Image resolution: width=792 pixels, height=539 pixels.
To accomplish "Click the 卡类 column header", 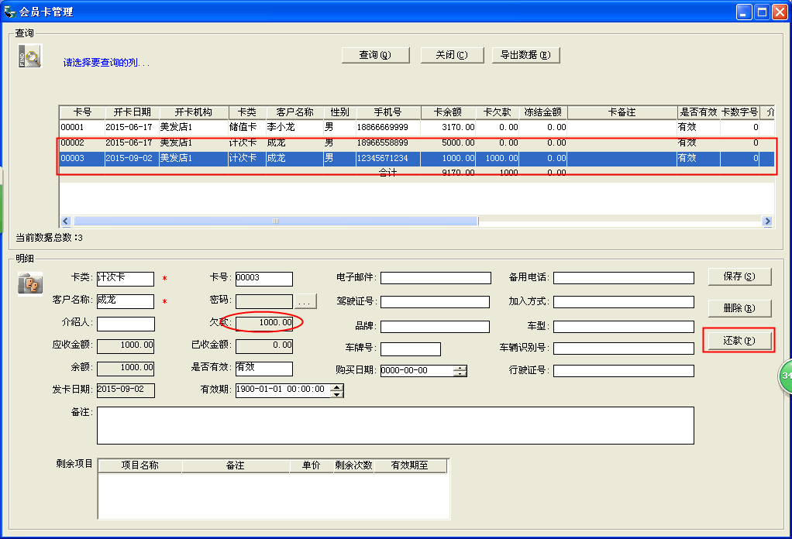I will (x=247, y=112).
